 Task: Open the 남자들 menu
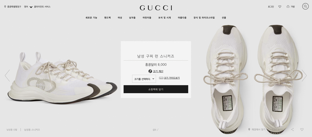pyautogui.click(x=132, y=18)
